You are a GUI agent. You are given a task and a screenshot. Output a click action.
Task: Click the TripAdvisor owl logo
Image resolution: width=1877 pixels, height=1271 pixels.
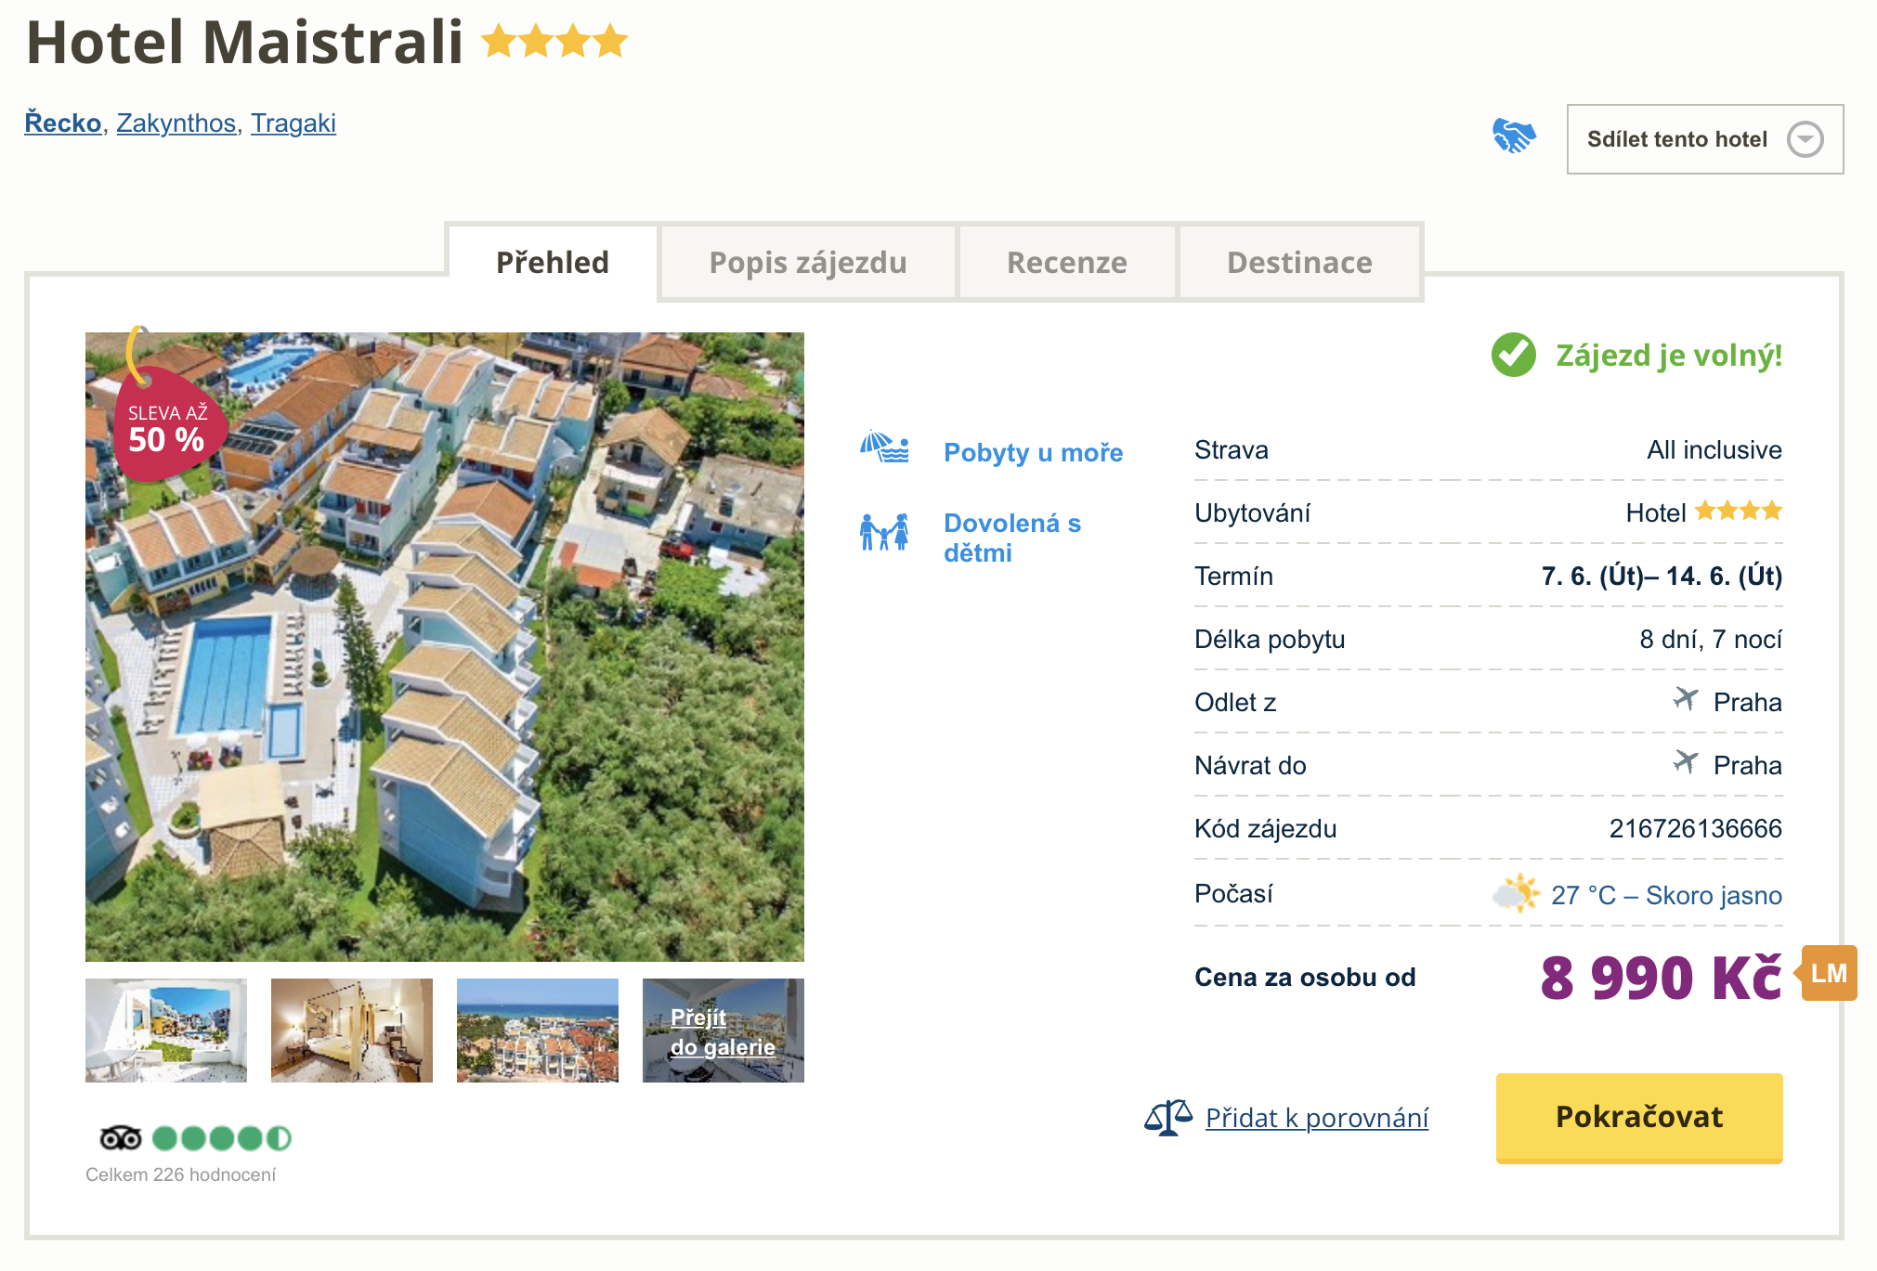[x=121, y=1137]
